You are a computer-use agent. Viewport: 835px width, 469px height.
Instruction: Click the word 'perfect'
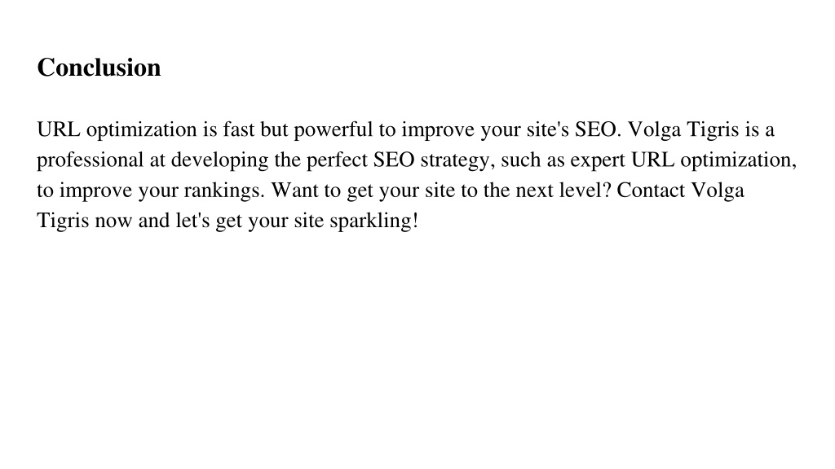point(337,160)
